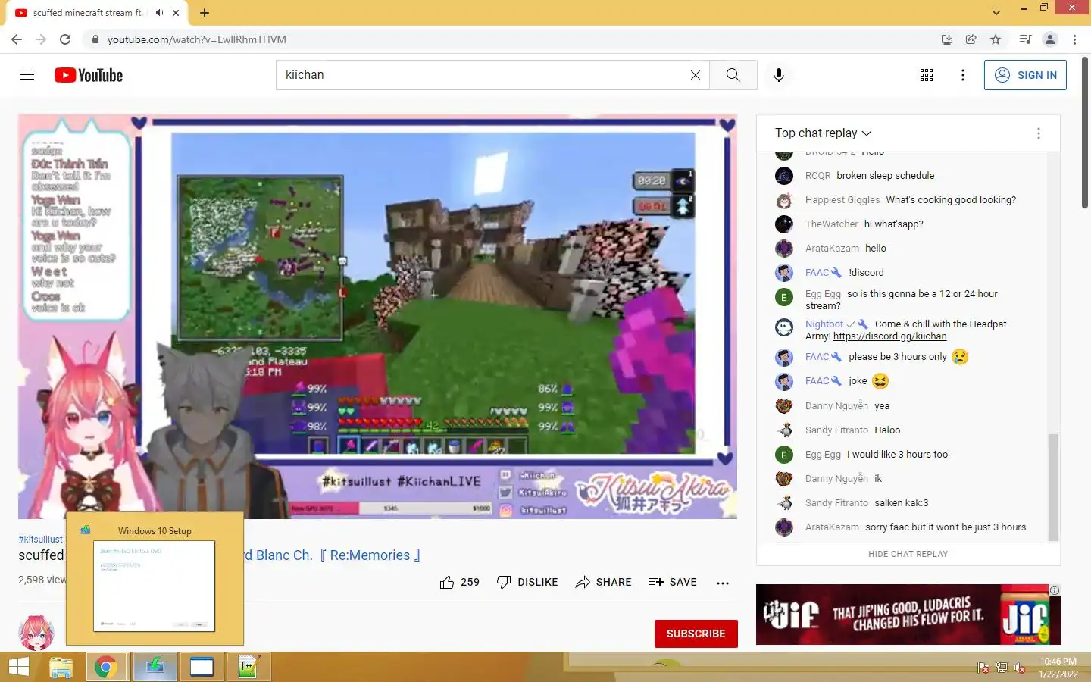Viewport: 1091px width, 682px height.
Task: Click the #kitsuillust hashtag link
Action: 40,540
